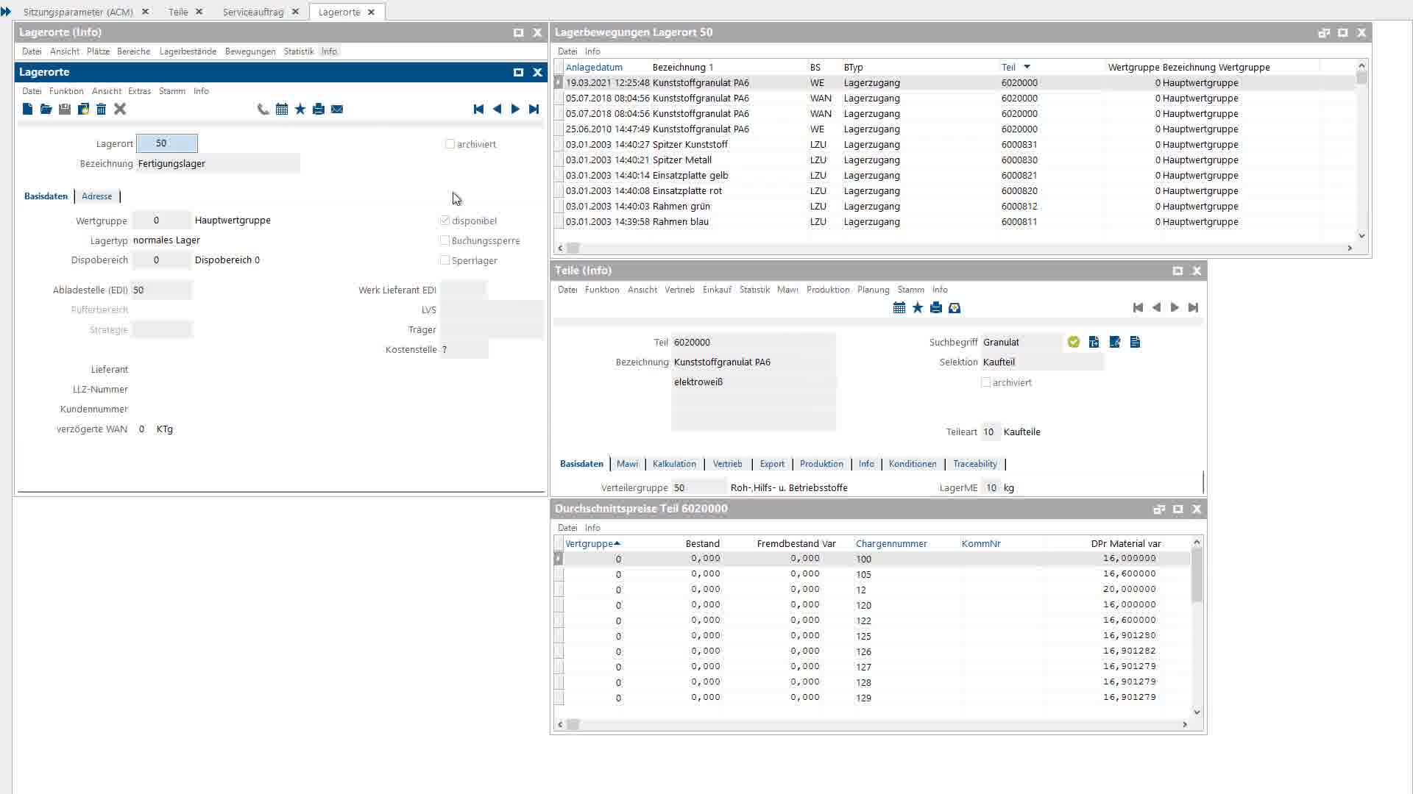Enable the Buchungssperre checkbox
Screen dimensions: 1413x794
tap(445, 240)
